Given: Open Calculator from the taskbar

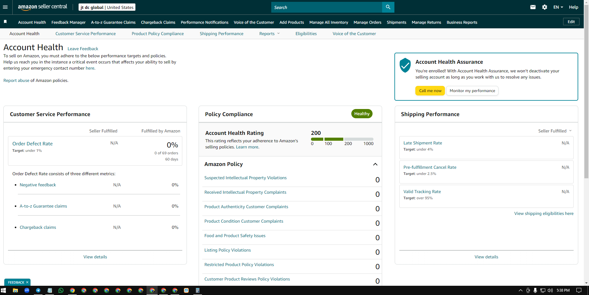Looking at the screenshot, I should point(198,290).
